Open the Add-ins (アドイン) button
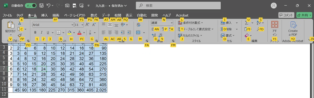 click(274, 29)
